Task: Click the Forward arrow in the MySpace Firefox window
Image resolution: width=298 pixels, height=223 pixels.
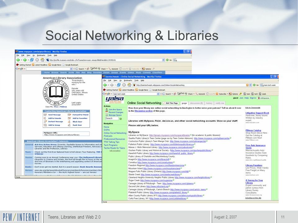Action: pyautogui.click(x=25, y=60)
